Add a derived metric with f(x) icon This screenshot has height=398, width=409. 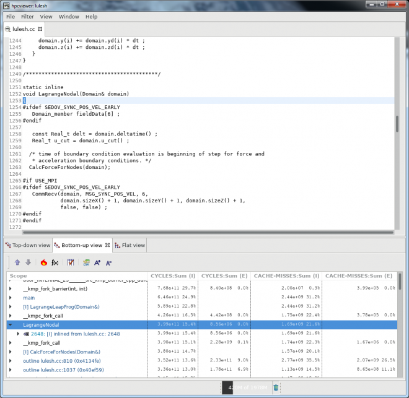pos(55,262)
